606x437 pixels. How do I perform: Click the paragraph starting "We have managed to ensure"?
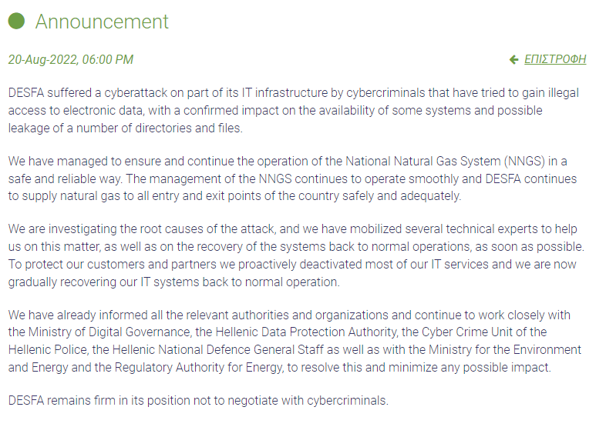(x=292, y=178)
